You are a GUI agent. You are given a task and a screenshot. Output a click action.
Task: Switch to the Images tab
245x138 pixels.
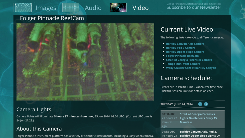(46, 8)
